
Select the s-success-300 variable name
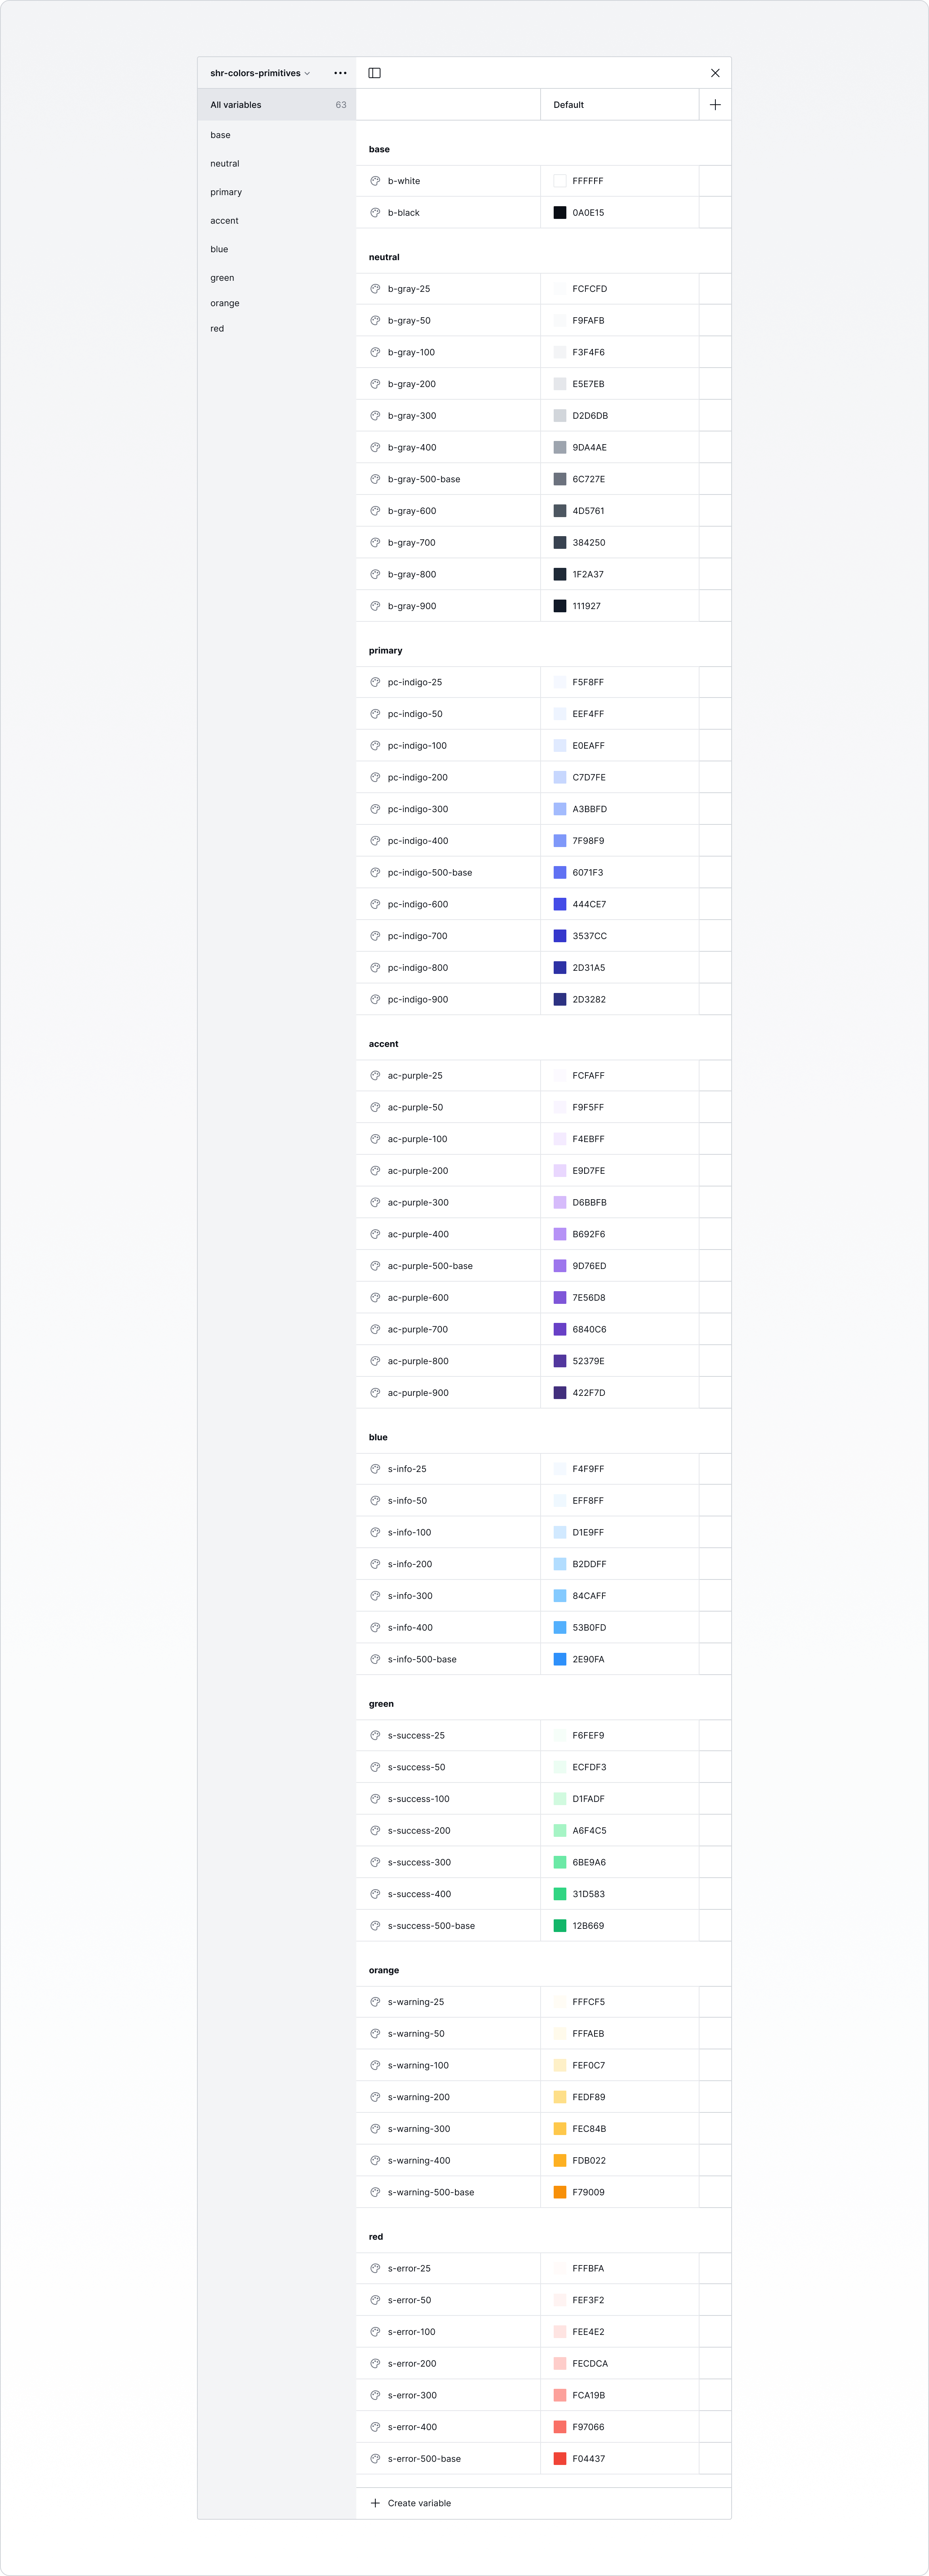420,1862
